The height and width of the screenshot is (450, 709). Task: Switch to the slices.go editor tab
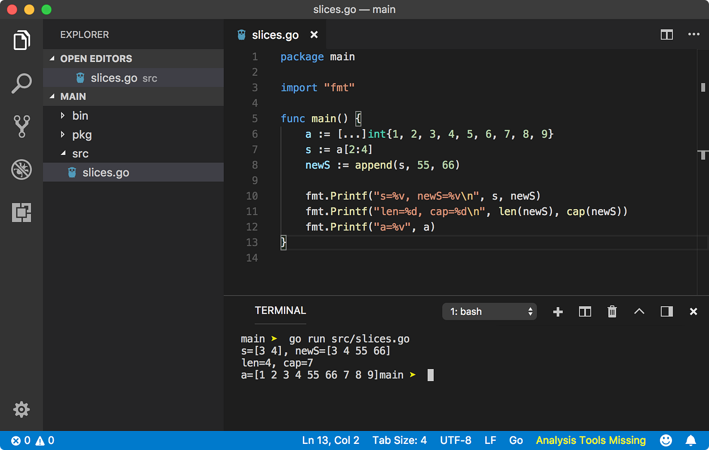275,34
